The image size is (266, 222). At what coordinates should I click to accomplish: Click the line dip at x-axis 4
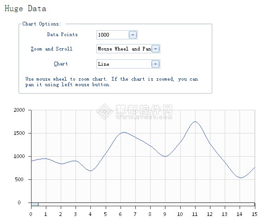point(90,171)
